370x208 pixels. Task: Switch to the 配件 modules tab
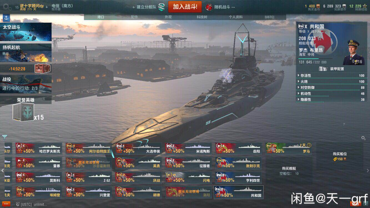(x=134, y=17)
